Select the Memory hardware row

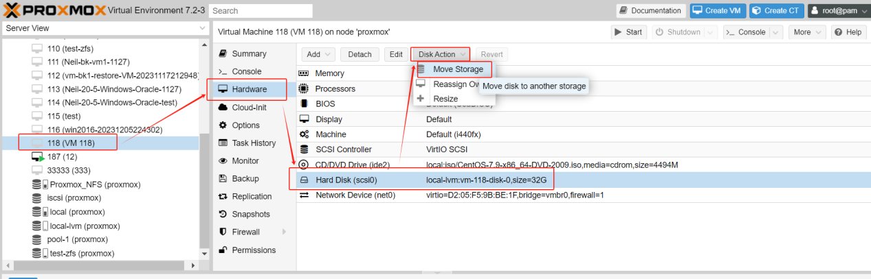tap(583, 73)
